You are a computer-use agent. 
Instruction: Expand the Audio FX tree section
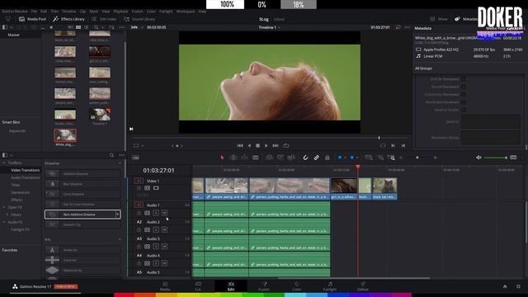[x=4, y=222]
